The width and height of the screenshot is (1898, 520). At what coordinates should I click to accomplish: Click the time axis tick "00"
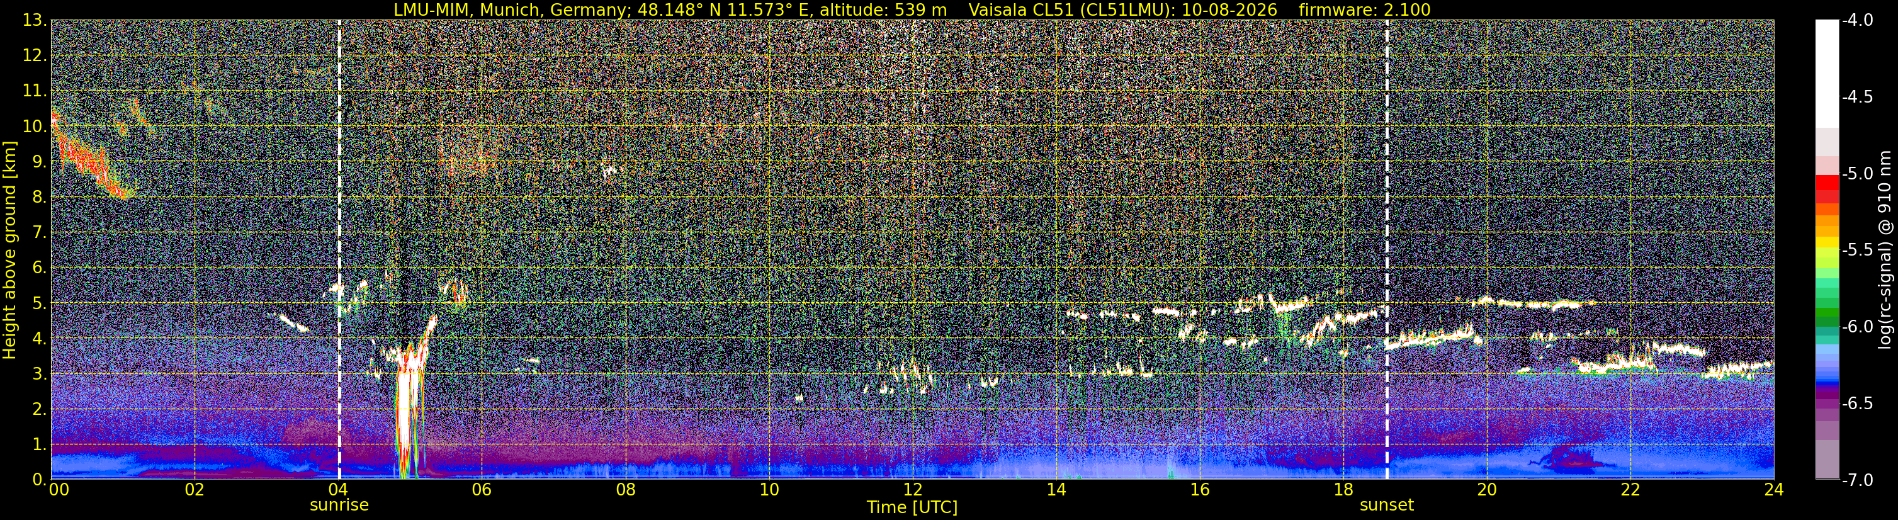[58, 490]
